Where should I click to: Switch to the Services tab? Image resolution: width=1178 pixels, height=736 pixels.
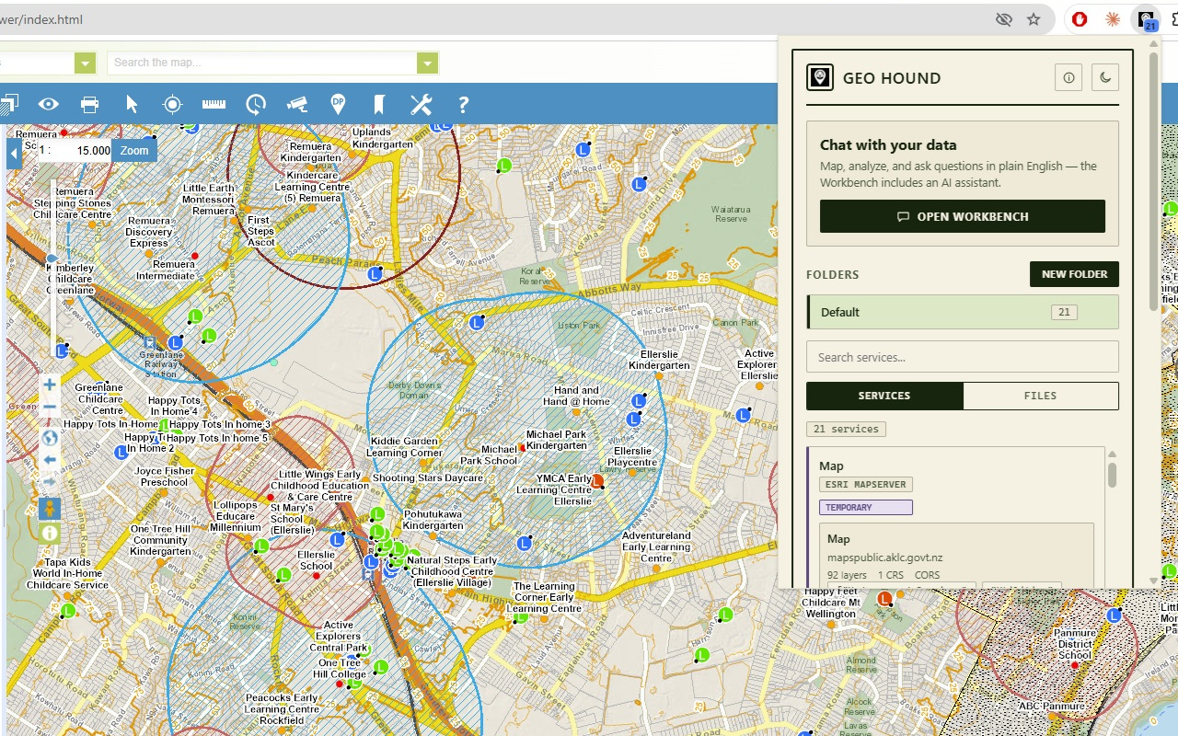point(884,396)
